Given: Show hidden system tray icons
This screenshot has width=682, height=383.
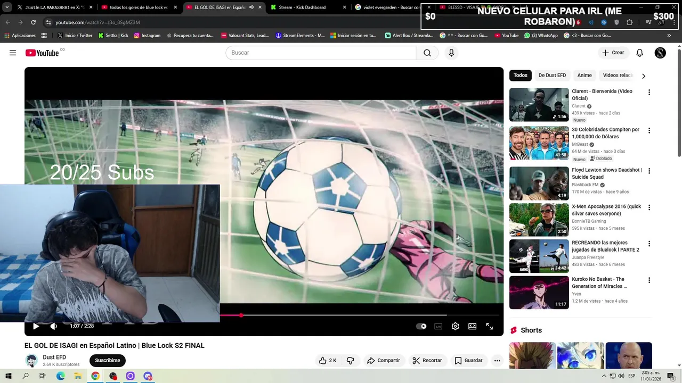Looking at the screenshot, I should 604,376.
